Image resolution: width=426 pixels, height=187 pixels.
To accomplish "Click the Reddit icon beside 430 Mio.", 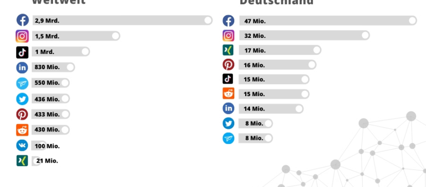I will tap(22, 130).
